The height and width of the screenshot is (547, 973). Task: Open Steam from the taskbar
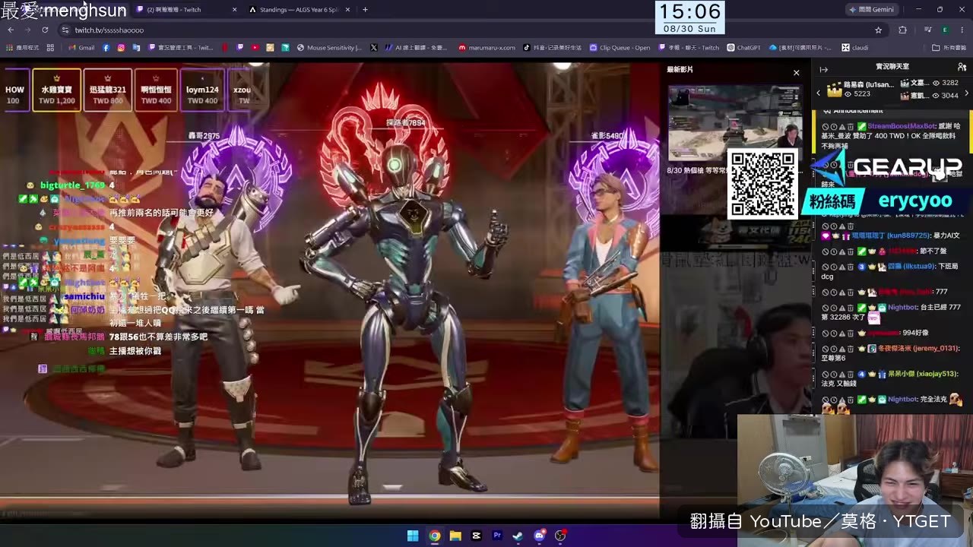518,536
